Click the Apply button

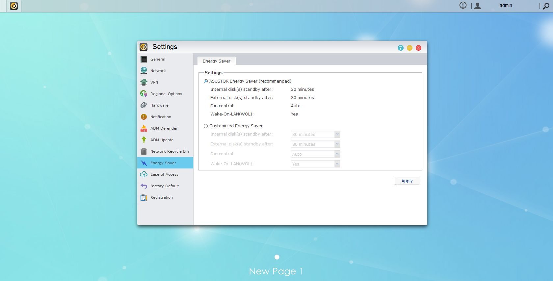[407, 181]
